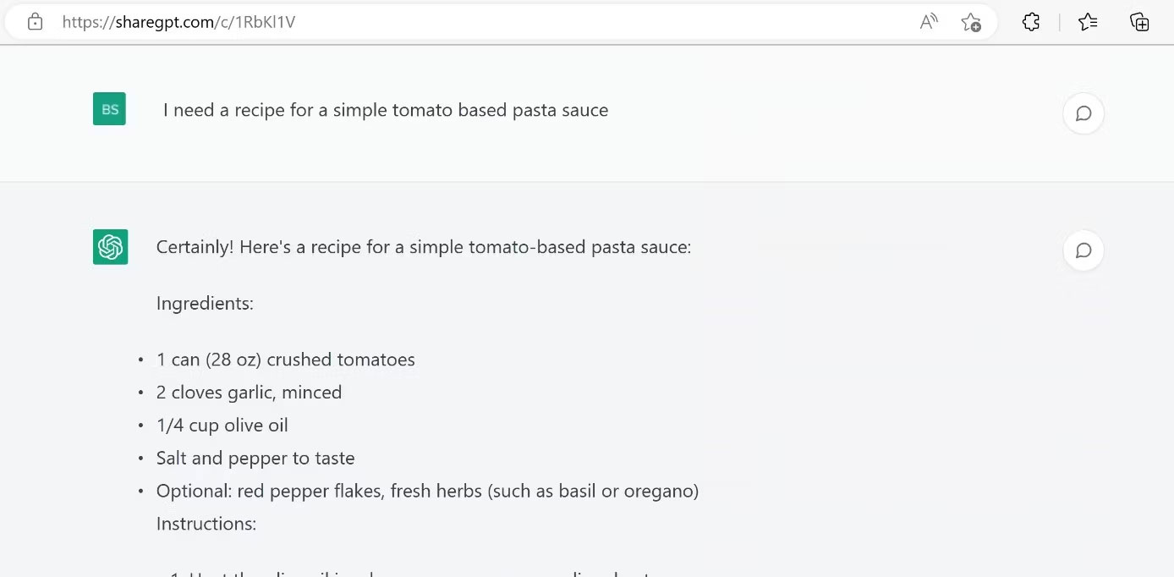Comment on the ChatGPT recipe response
This screenshot has width=1174, height=577.
(1083, 250)
